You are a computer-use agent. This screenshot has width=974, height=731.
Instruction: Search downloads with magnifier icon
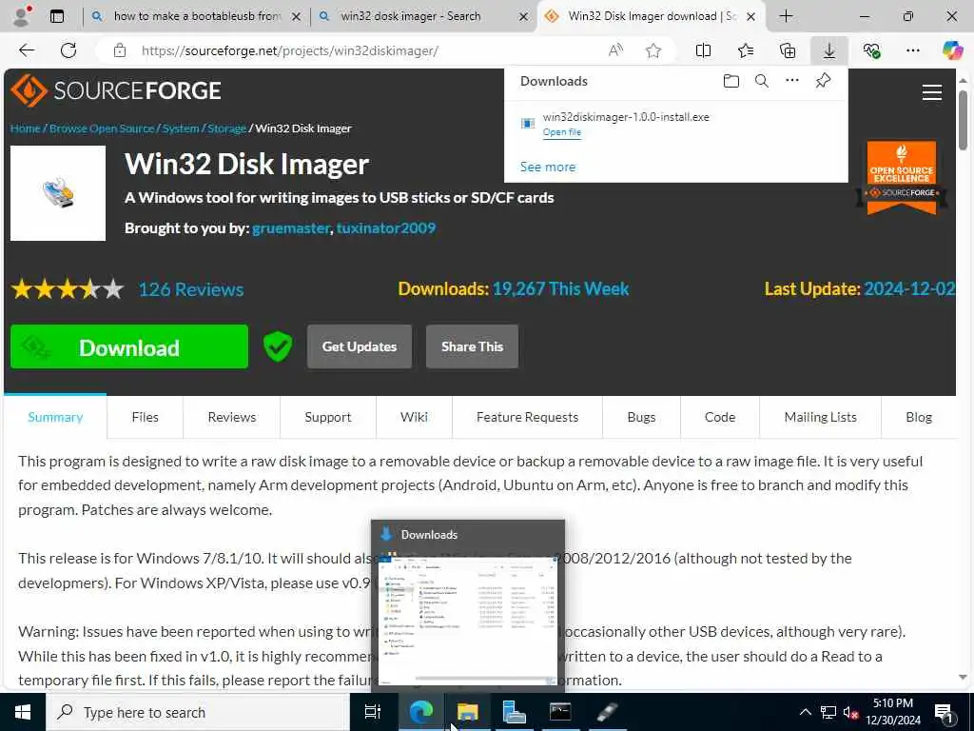click(762, 81)
